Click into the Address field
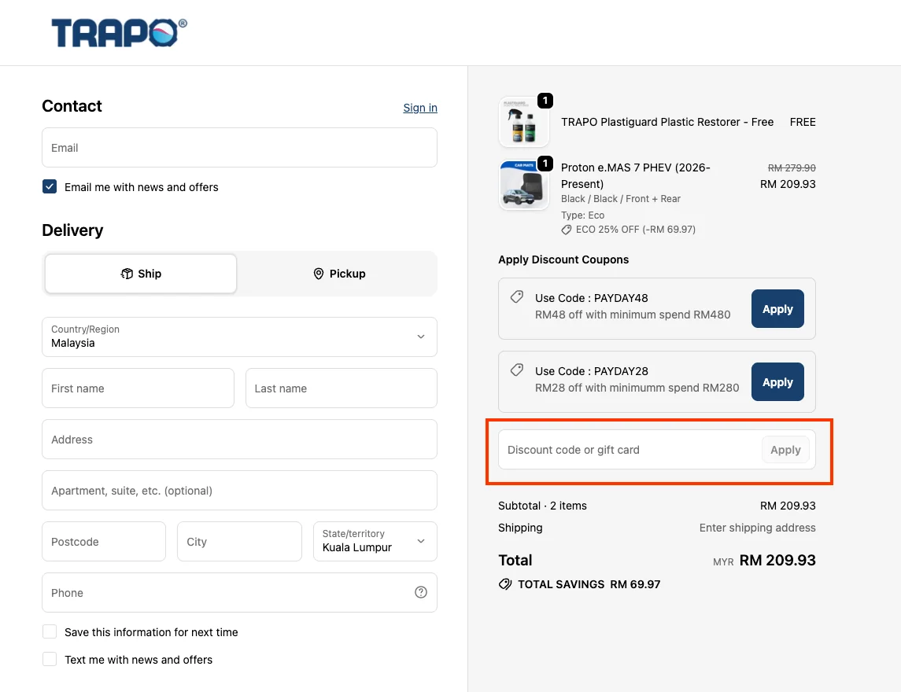901x692 pixels. pyautogui.click(x=240, y=440)
